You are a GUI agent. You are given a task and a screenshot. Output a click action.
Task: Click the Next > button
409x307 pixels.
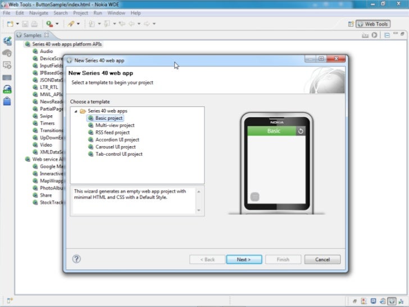(244, 260)
